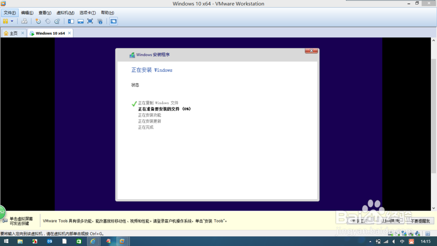Click the VM scrollbar up arrow
This screenshot has height=246, width=437.
click(x=434, y=40)
